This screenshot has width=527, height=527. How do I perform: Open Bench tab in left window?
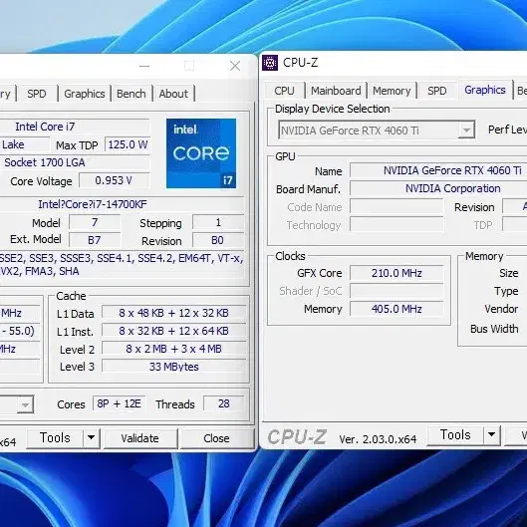(x=132, y=94)
